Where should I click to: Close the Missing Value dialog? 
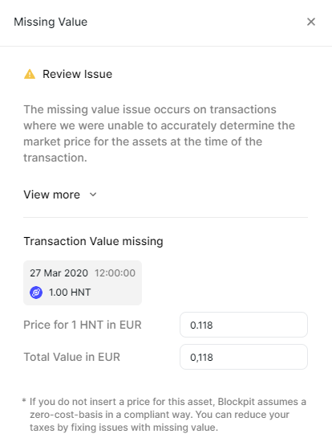[311, 22]
